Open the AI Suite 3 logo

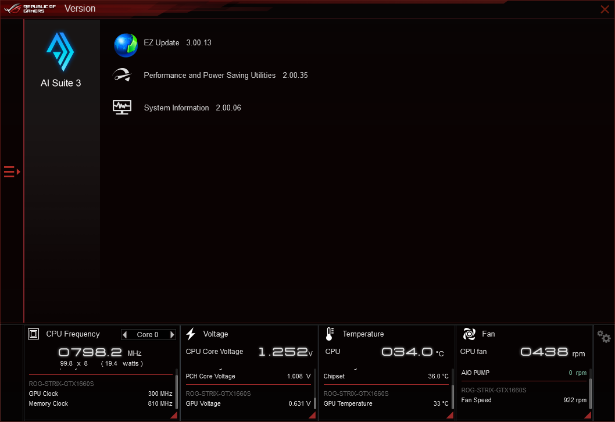(60, 52)
